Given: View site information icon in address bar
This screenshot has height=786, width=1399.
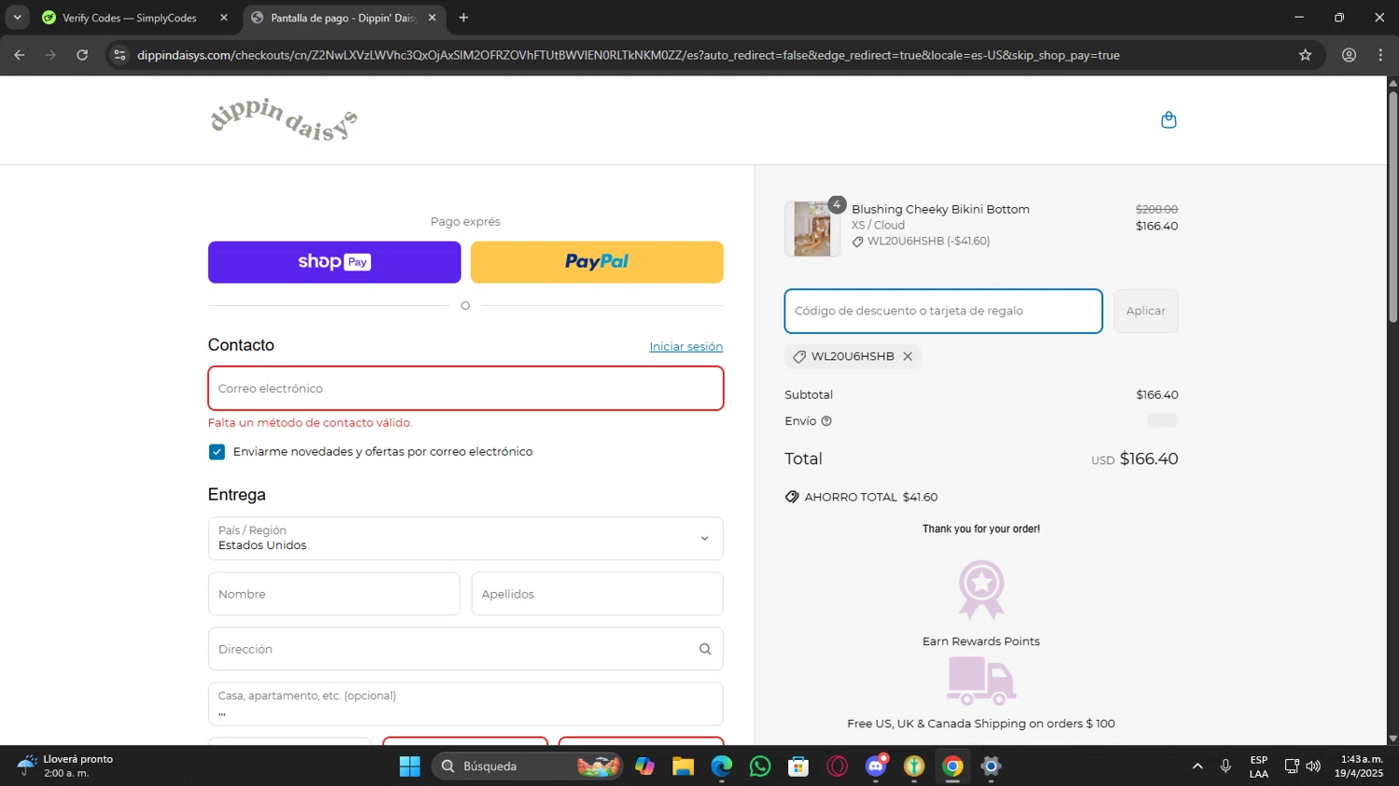Looking at the screenshot, I should [119, 55].
